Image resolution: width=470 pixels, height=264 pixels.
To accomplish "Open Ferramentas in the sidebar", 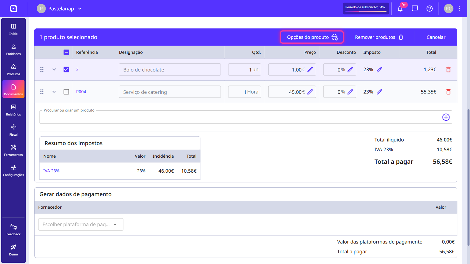I will (x=13, y=151).
